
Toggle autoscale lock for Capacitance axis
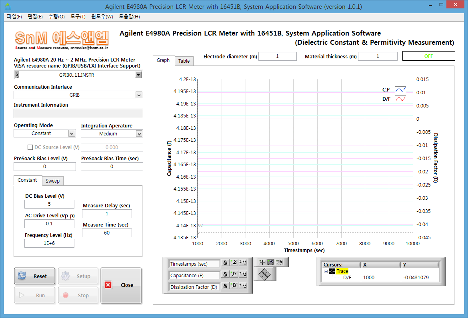pos(225,274)
